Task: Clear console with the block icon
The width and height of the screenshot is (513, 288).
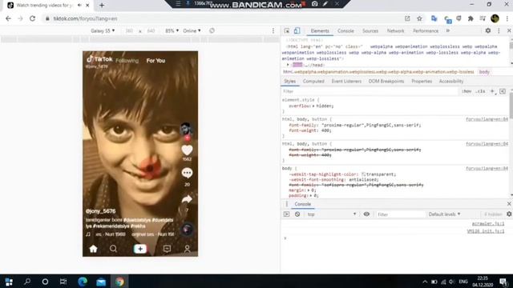Action: pos(297,214)
